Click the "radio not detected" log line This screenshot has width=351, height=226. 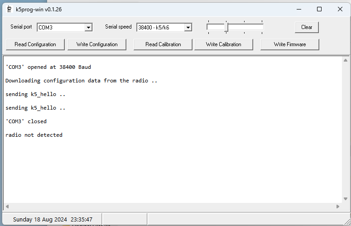(x=34, y=135)
